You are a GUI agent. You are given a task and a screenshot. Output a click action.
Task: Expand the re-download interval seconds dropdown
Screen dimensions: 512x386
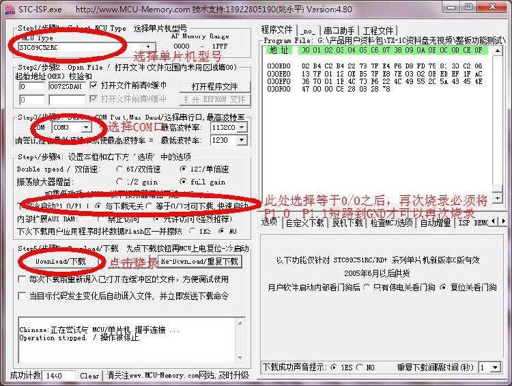pos(495,368)
